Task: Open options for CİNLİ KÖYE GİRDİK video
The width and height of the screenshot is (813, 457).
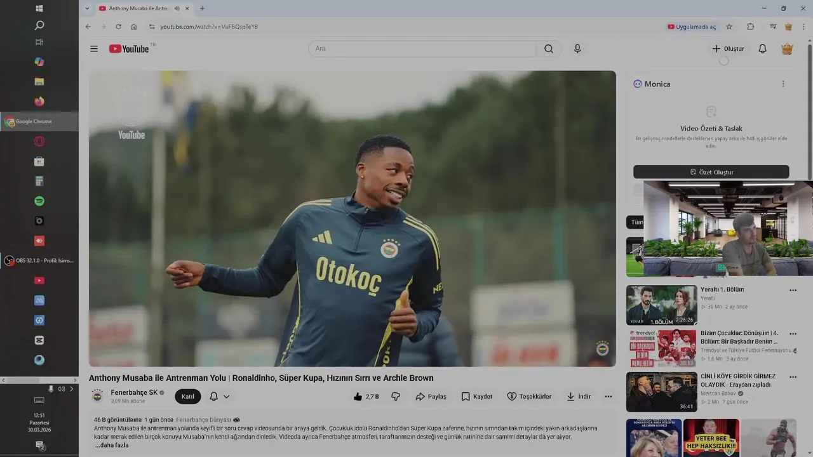Action: pos(793,377)
